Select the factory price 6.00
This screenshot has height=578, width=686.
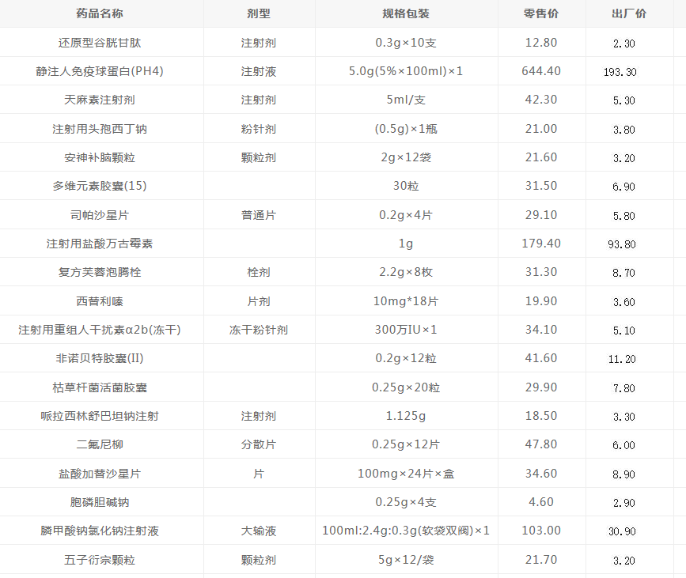coord(623,445)
